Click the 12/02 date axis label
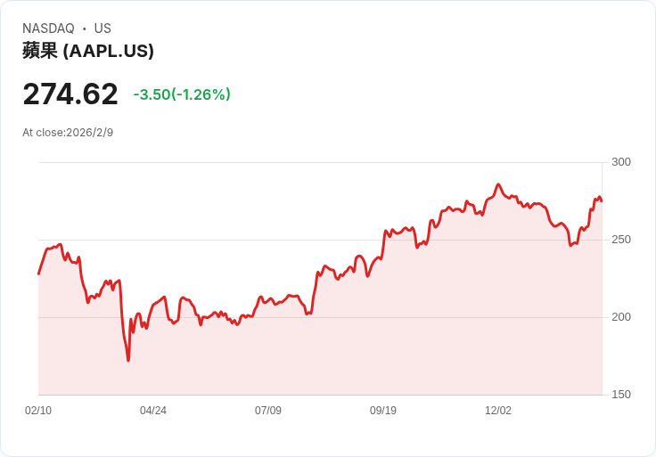The image size is (656, 457). point(498,411)
